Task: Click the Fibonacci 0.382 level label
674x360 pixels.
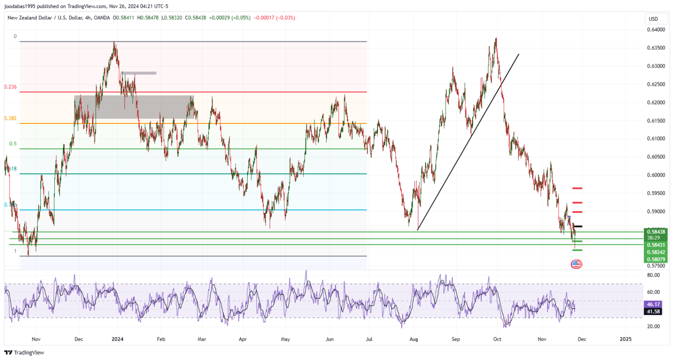Action: click(x=10, y=118)
